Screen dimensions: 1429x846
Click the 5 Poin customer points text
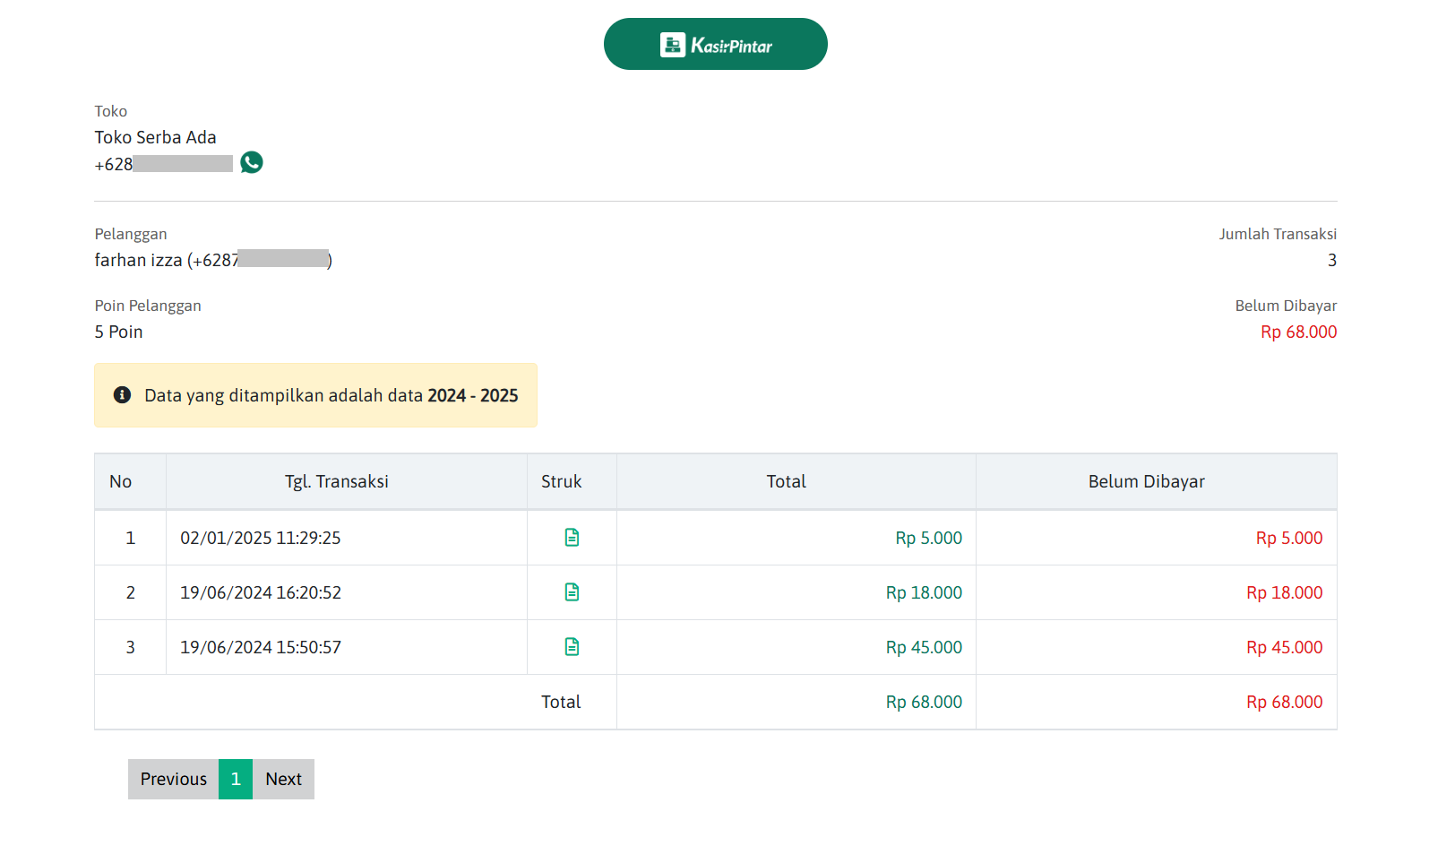point(119,332)
